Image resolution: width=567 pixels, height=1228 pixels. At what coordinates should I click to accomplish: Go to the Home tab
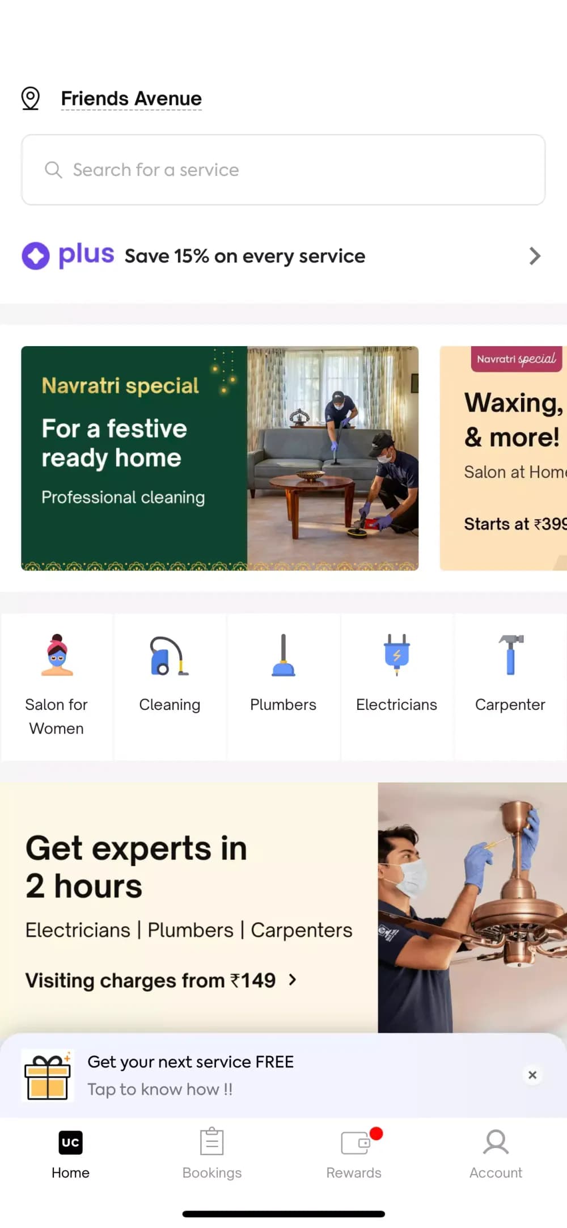click(x=70, y=1153)
